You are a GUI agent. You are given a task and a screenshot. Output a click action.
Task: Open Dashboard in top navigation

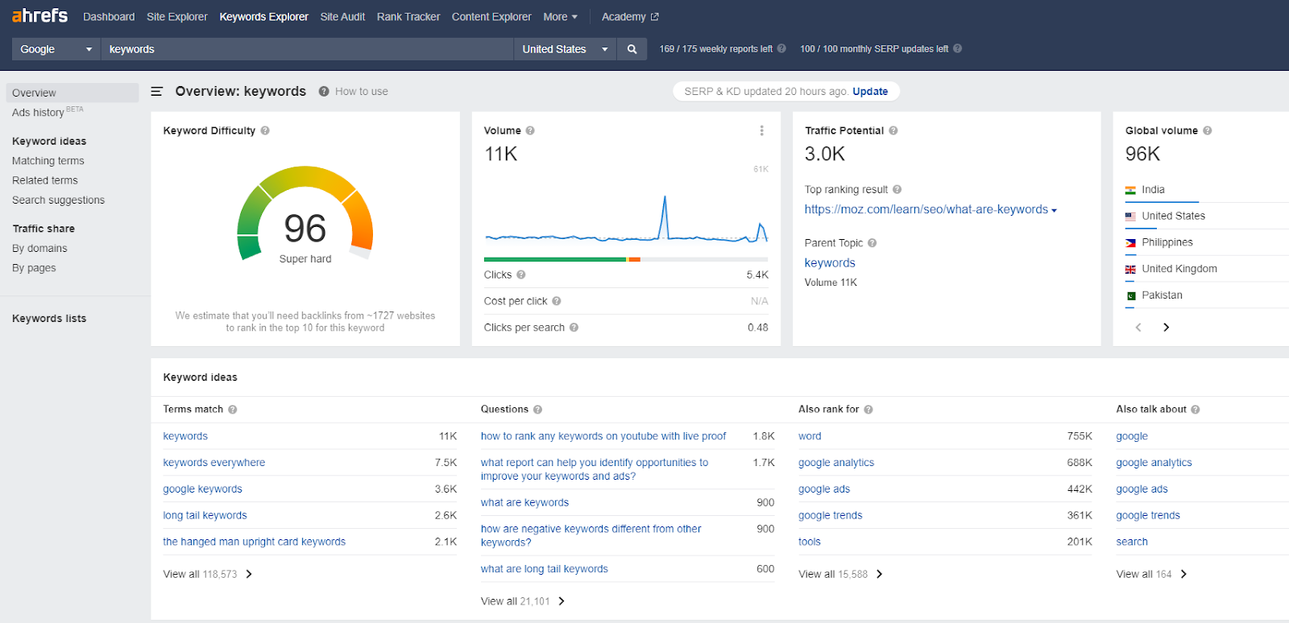click(109, 17)
